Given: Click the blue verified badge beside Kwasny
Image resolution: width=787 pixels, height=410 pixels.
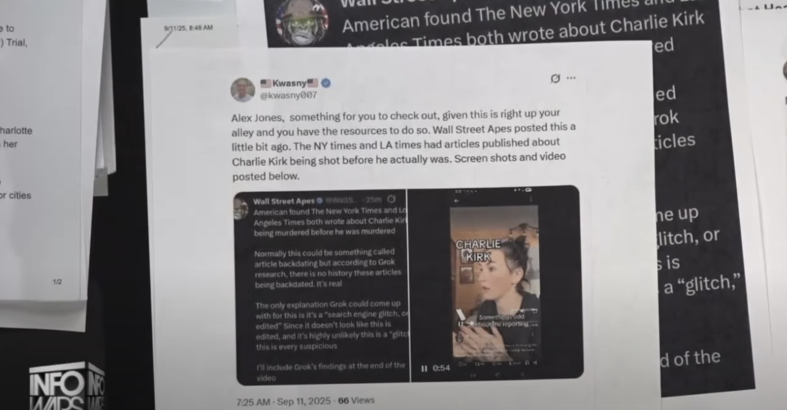Looking at the screenshot, I should point(326,83).
